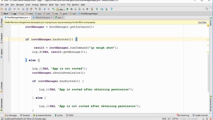Image resolution: width=213 pixels, height=120 pixels.
Task: Click the Sync Now link
Action: tap(202, 22)
